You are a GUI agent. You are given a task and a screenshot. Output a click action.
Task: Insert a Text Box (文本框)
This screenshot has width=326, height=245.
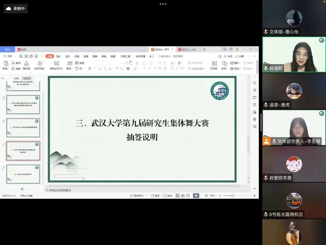tap(214, 65)
